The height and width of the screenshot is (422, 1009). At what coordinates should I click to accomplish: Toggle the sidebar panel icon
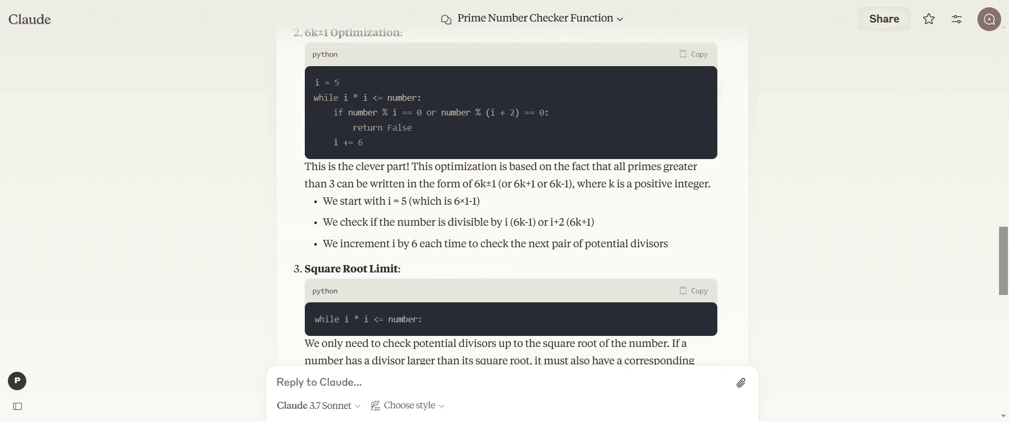point(17,406)
